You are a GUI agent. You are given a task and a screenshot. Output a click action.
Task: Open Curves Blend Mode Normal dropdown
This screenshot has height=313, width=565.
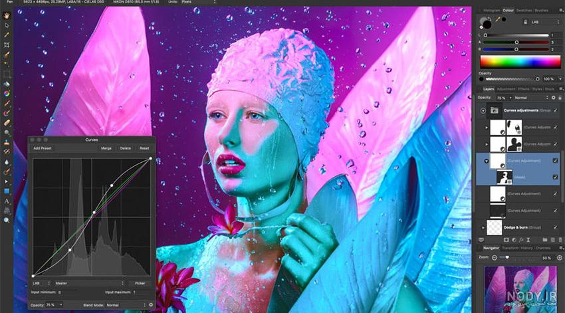point(126,305)
